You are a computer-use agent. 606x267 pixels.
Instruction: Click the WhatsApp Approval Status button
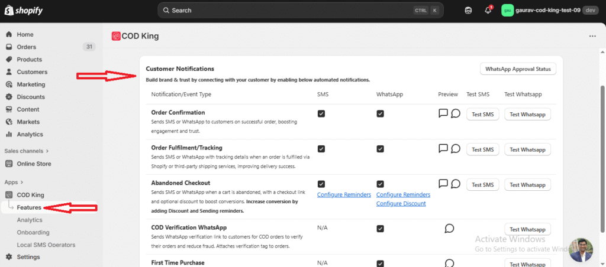pyautogui.click(x=518, y=69)
